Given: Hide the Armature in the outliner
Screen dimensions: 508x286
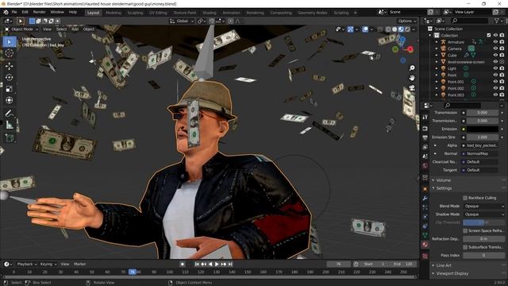Looking at the screenshot, I should point(495,42).
